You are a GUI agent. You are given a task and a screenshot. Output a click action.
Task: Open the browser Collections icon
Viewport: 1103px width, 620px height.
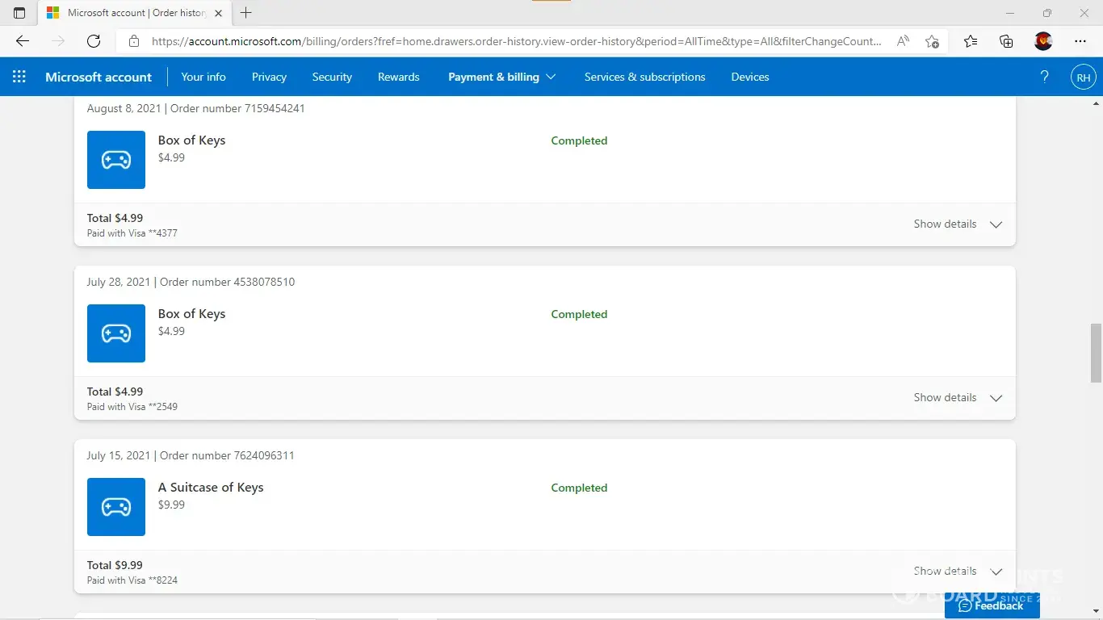[x=1006, y=41]
